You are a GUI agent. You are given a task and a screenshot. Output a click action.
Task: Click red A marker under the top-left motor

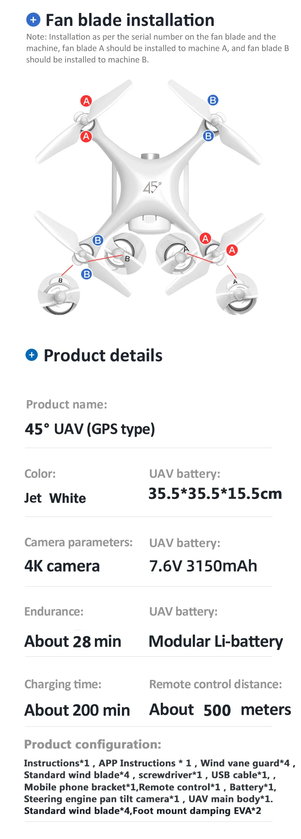point(86,136)
